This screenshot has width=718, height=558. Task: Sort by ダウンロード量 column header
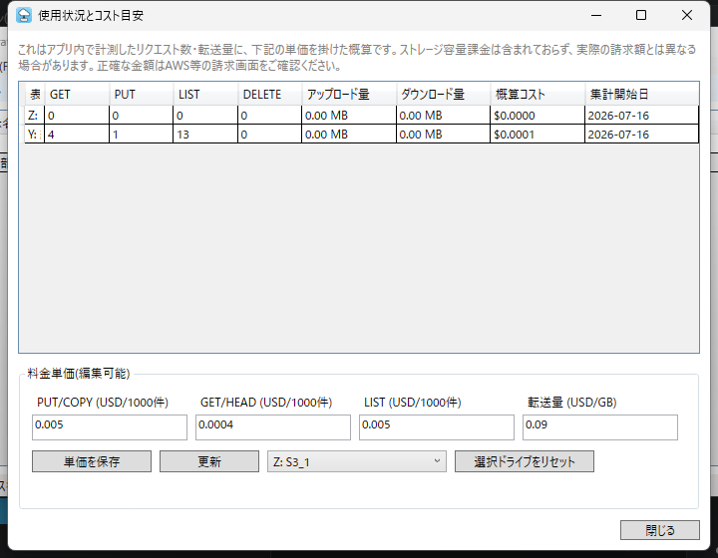pyautogui.click(x=443, y=95)
